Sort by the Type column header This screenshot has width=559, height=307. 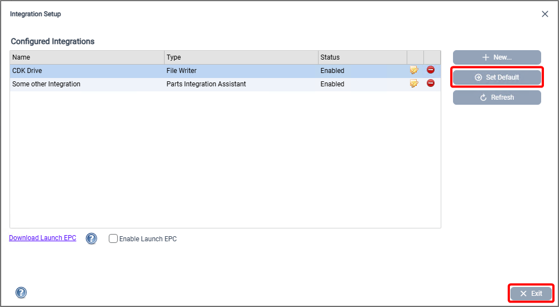pos(242,57)
